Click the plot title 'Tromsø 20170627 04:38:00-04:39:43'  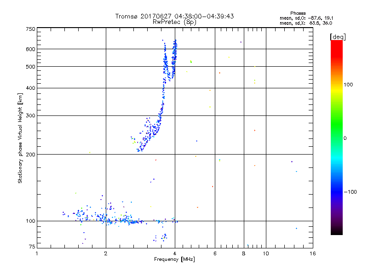(x=174, y=16)
